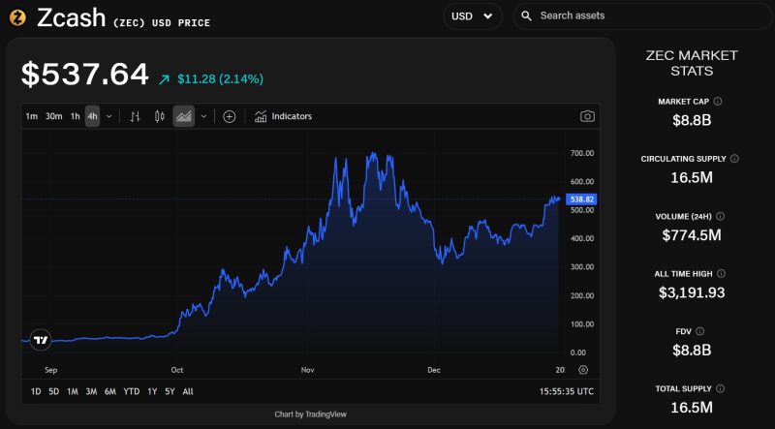Screen dimensions: 775x429
Task: Take a chart snapshot with camera icon
Action: point(587,116)
